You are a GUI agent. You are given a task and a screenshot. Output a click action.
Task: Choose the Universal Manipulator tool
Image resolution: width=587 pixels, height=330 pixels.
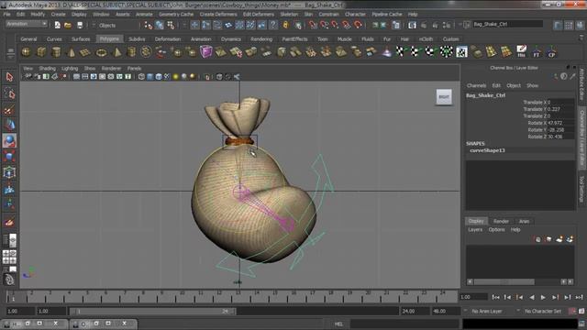pyautogui.click(x=9, y=172)
